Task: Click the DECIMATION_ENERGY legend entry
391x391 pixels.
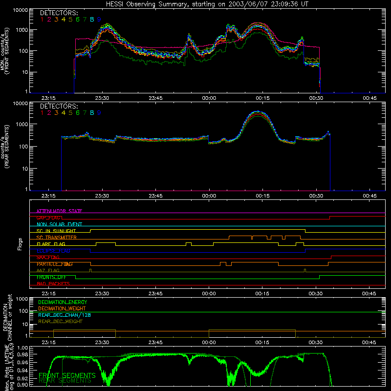Action: pos(63,302)
